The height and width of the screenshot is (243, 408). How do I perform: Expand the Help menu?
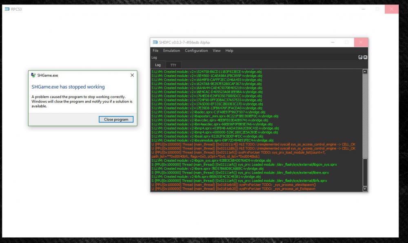(229, 51)
